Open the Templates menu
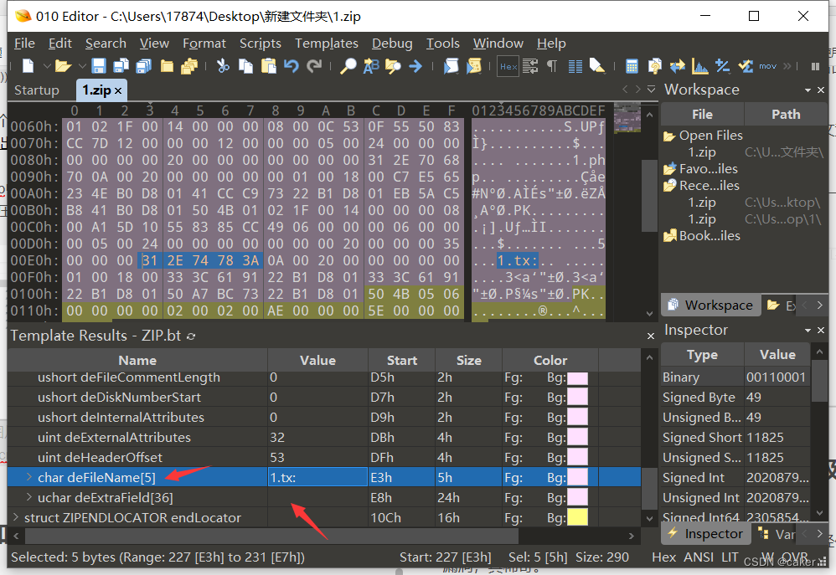This screenshot has width=836, height=575. 327,44
